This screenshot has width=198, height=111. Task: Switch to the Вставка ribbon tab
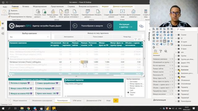click(x=26, y=6)
